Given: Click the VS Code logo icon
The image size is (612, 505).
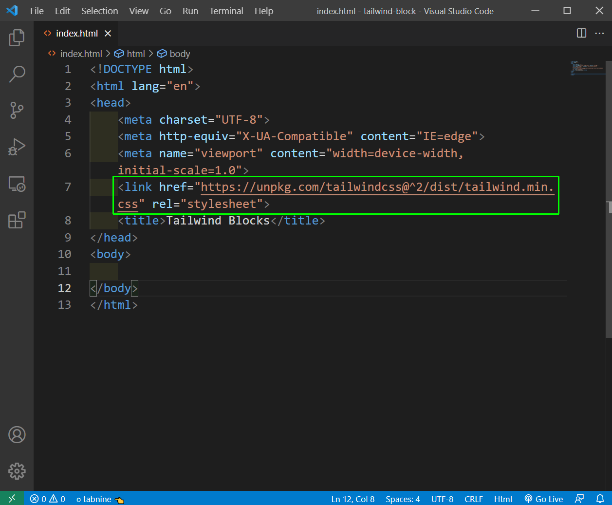Looking at the screenshot, I should coord(12,10).
